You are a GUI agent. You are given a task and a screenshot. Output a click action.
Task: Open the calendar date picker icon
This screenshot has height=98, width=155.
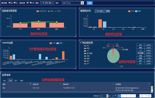pyautogui.click(x=82, y=3)
